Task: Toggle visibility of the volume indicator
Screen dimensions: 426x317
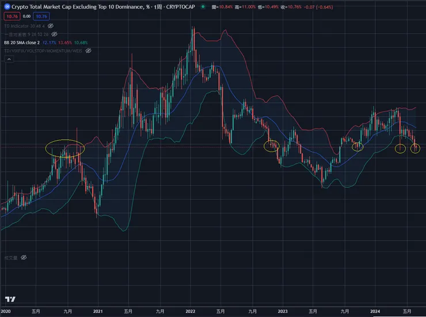Action: (24, 258)
